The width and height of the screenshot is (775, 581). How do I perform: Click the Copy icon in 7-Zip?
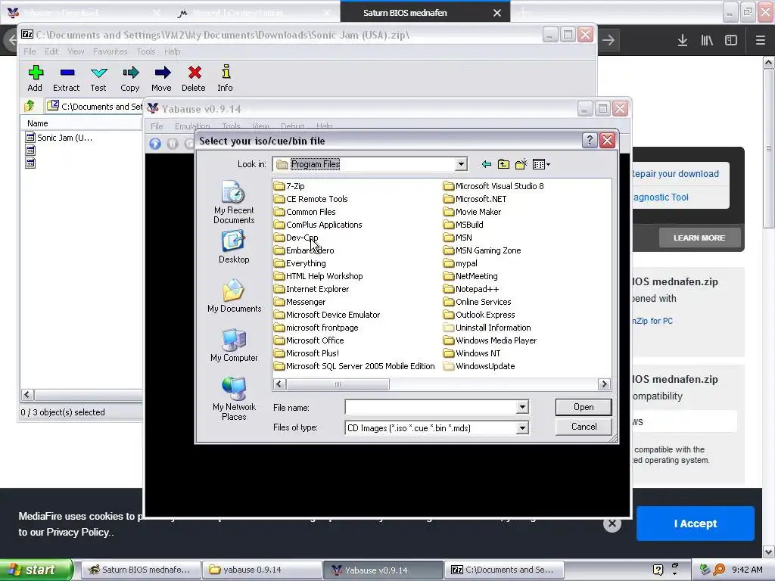(130, 73)
